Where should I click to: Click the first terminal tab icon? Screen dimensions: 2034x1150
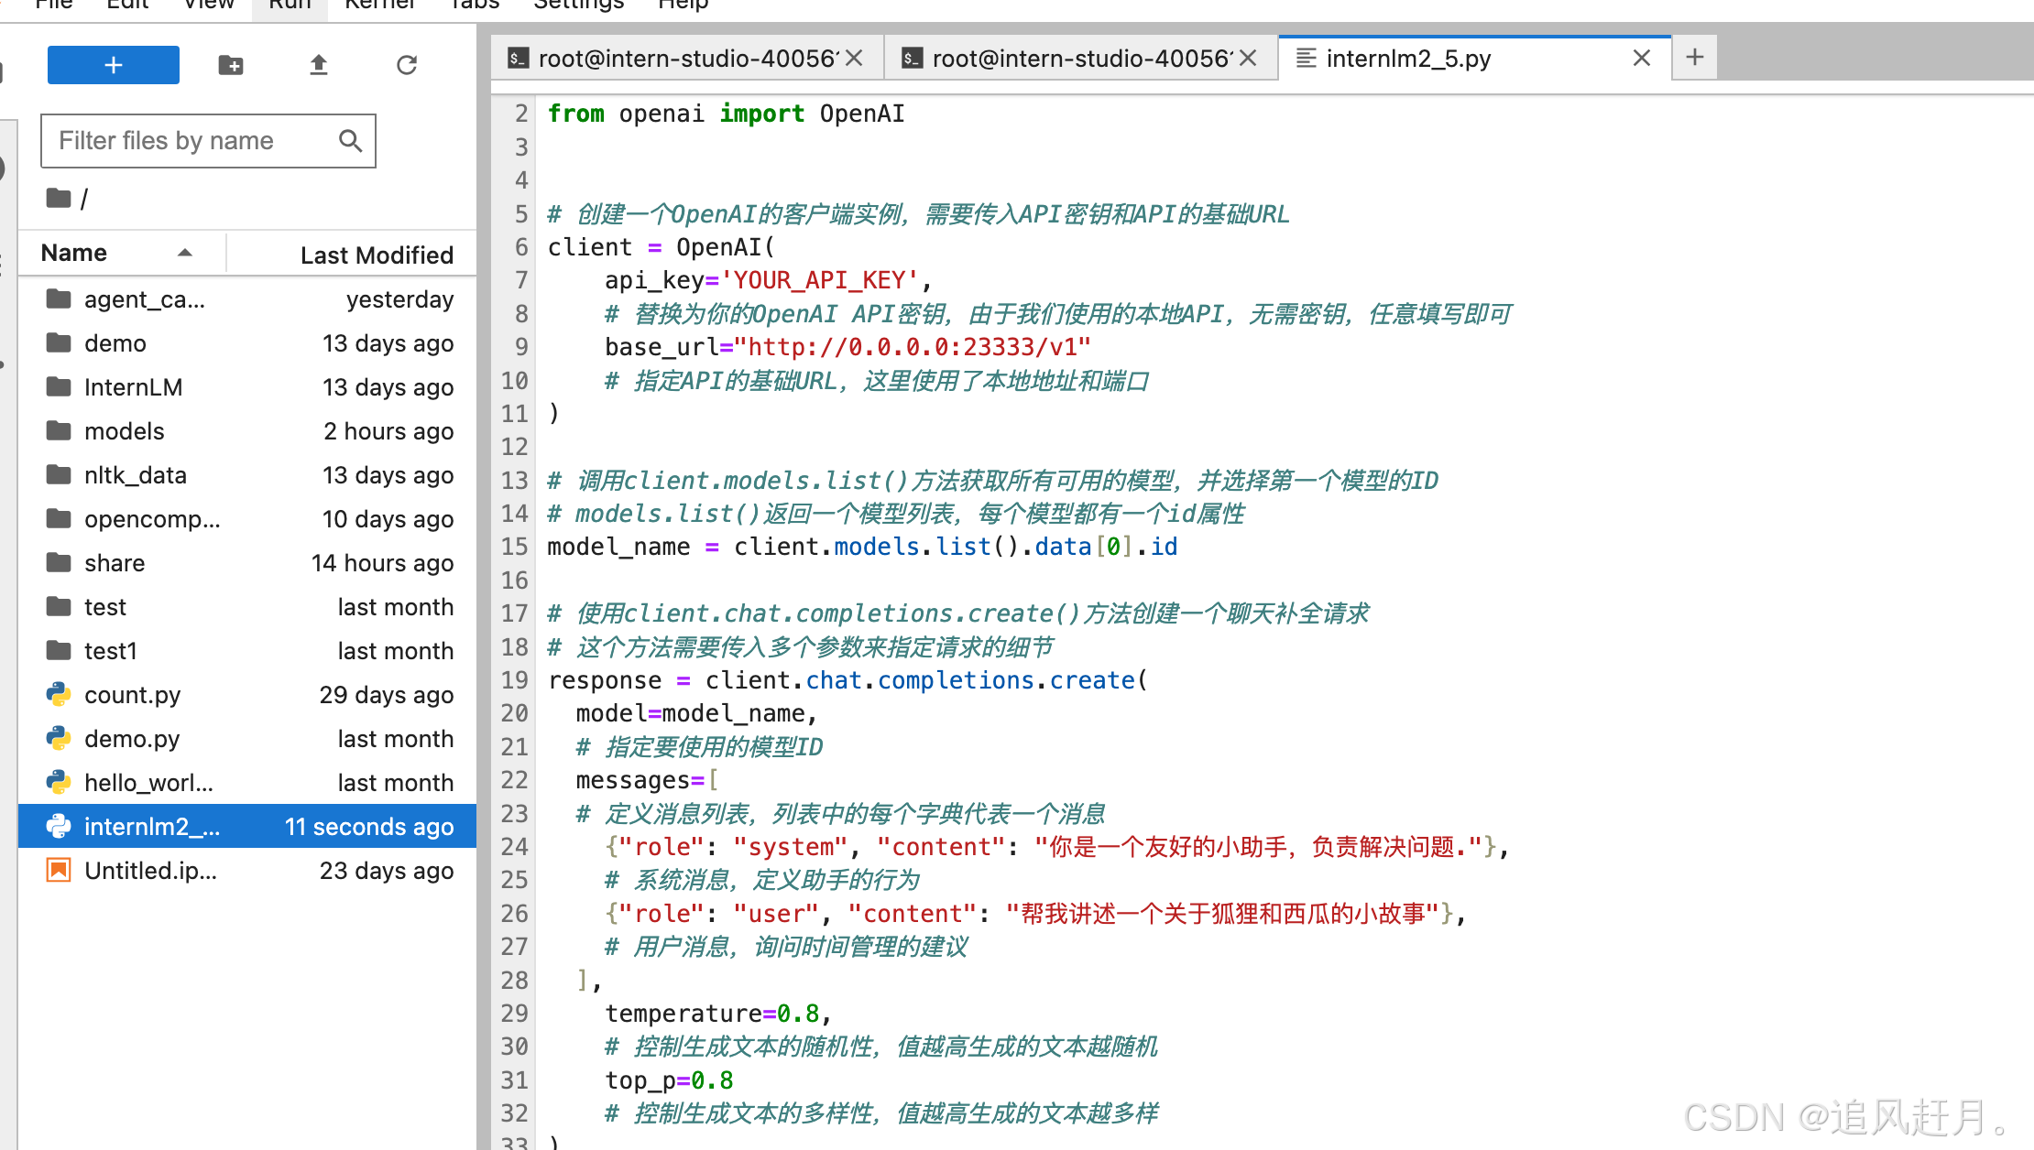point(518,59)
